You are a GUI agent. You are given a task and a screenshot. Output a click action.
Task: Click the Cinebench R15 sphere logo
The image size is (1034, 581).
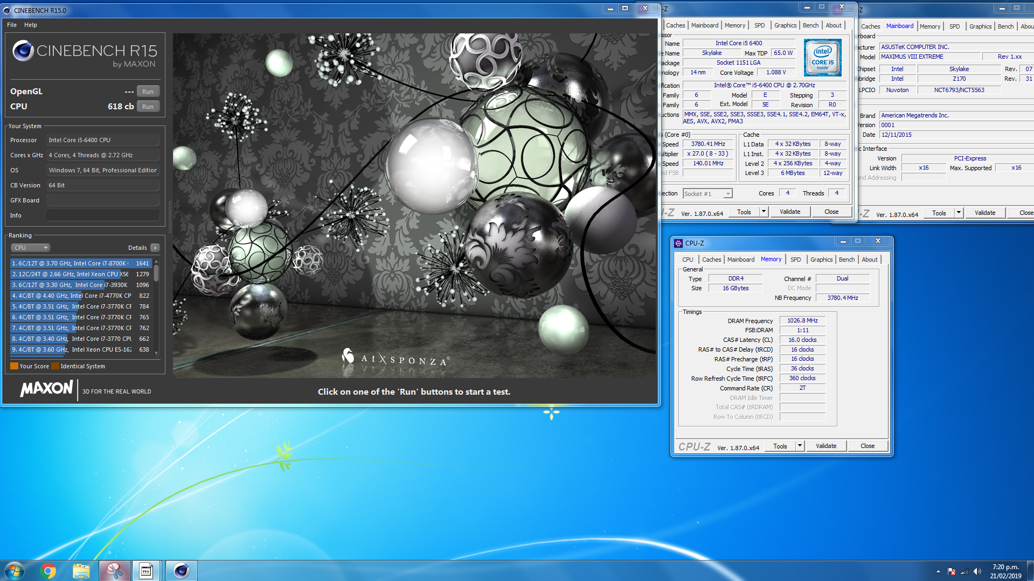point(23,51)
